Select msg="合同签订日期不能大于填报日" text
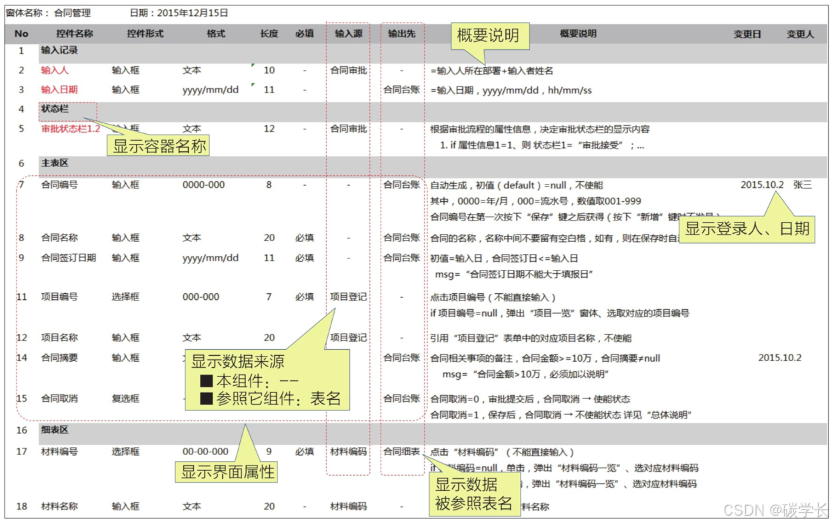This screenshot has width=832, height=523. coord(514,274)
